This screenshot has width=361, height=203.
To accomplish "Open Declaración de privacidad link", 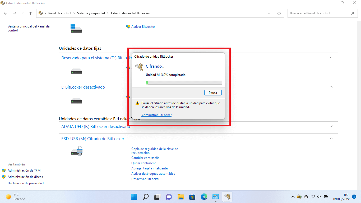I will coord(26,183).
